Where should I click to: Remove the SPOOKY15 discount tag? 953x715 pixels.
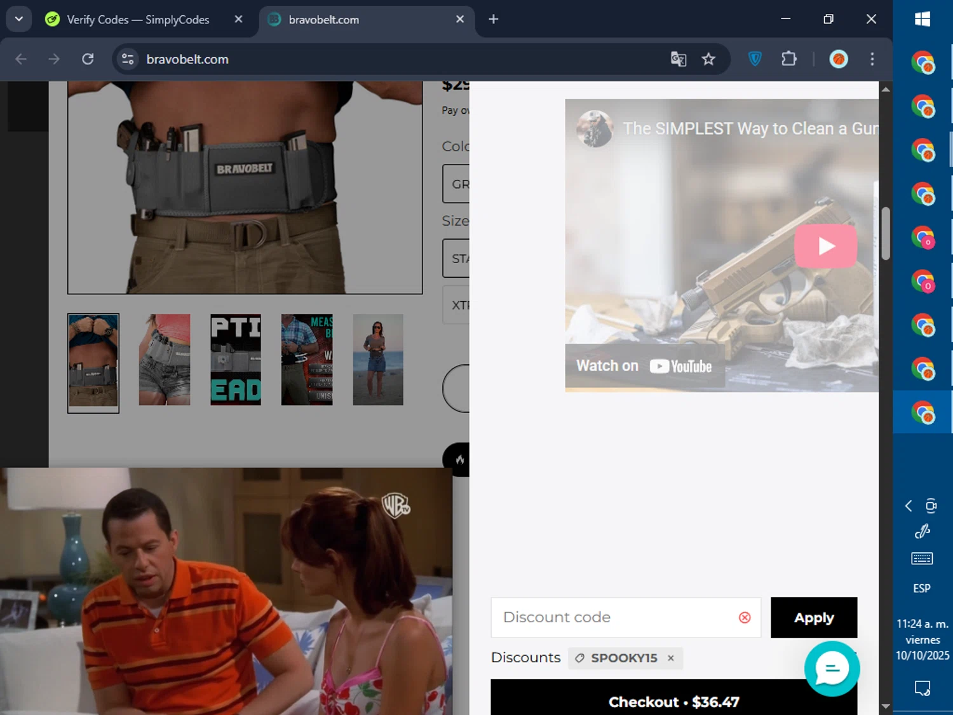point(671,658)
